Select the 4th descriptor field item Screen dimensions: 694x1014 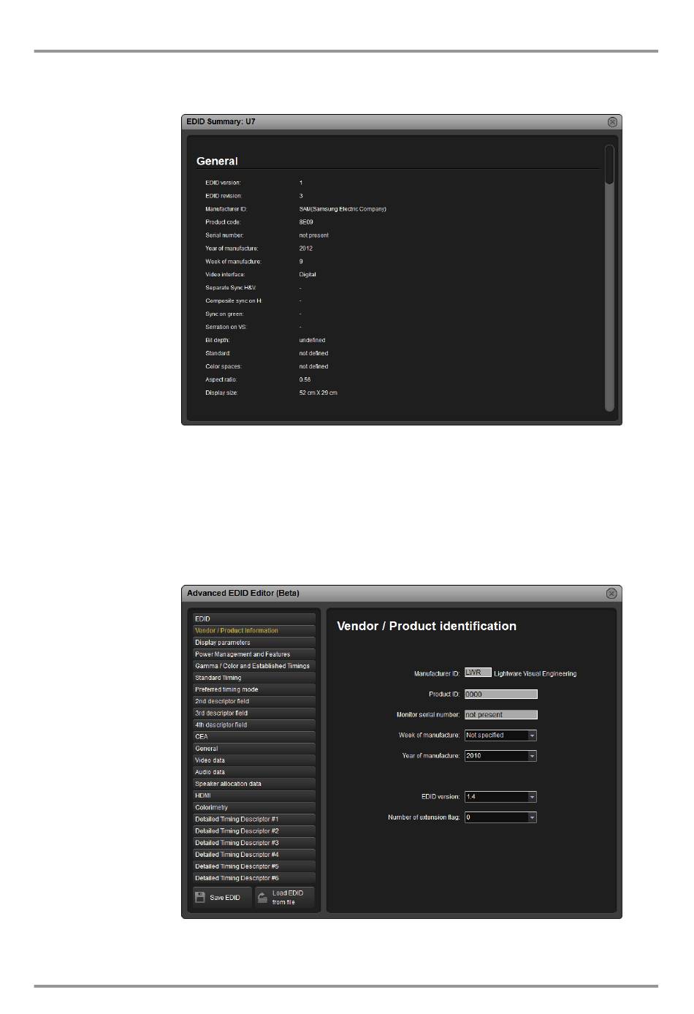254,725
